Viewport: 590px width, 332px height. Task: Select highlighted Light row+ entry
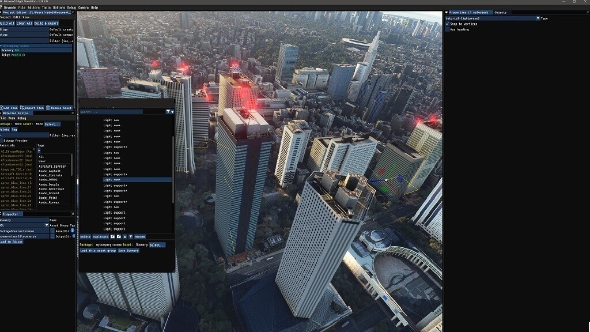(137, 180)
